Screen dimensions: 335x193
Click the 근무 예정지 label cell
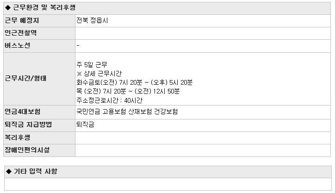(39, 21)
